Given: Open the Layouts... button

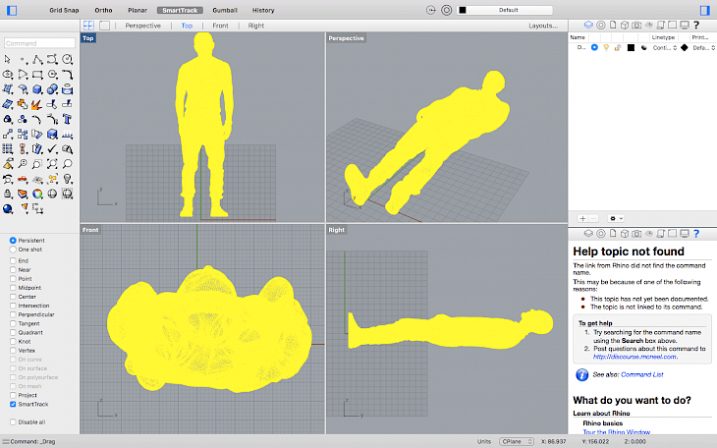Looking at the screenshot, I should [543, 26].
